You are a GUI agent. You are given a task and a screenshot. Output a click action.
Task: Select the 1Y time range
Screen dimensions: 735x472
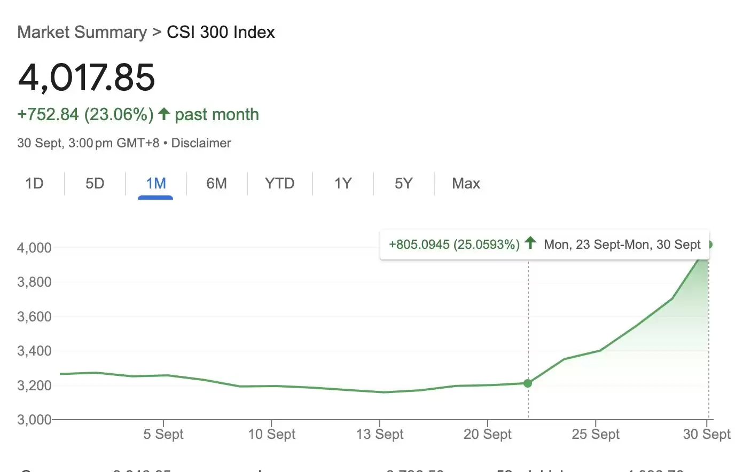coord(342,183)
